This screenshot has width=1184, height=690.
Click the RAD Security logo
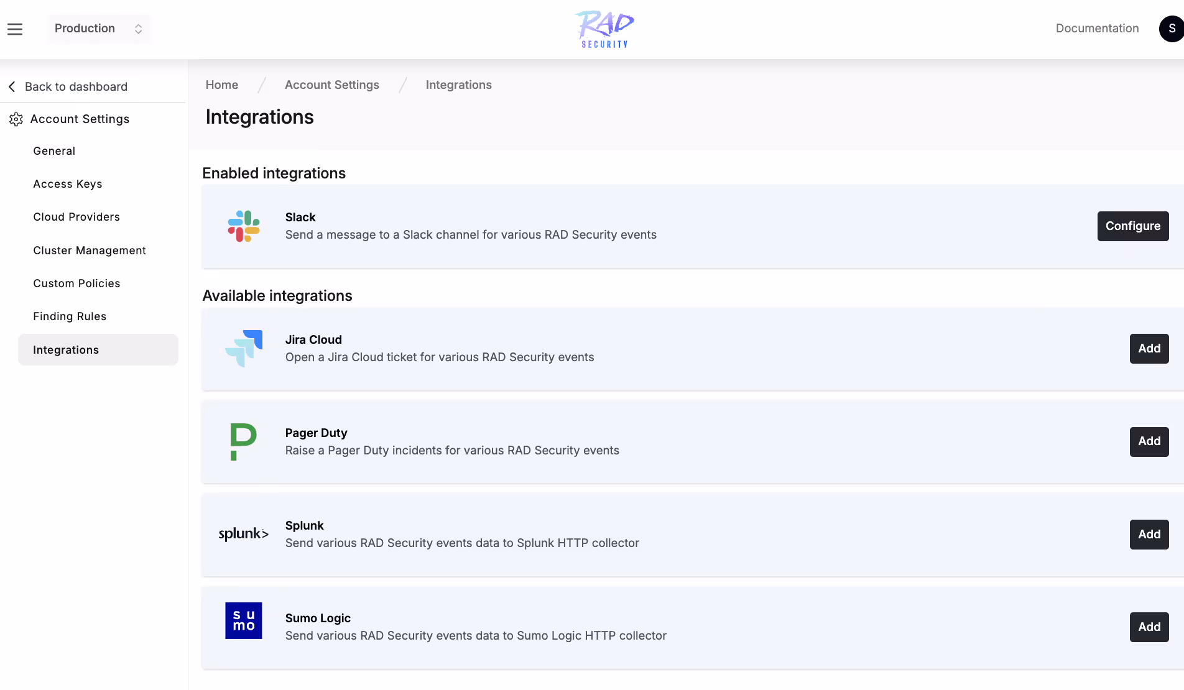click(x=604, y=29)
